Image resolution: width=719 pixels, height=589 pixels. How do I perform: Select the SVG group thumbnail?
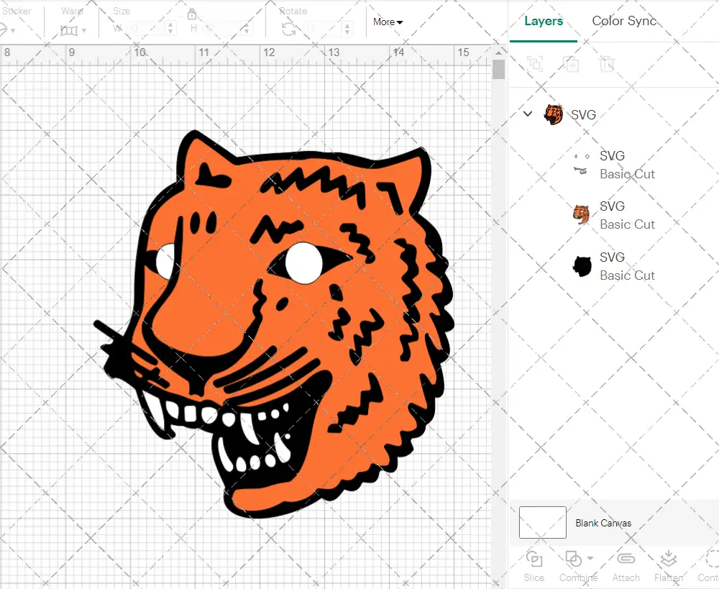(554, 114)
